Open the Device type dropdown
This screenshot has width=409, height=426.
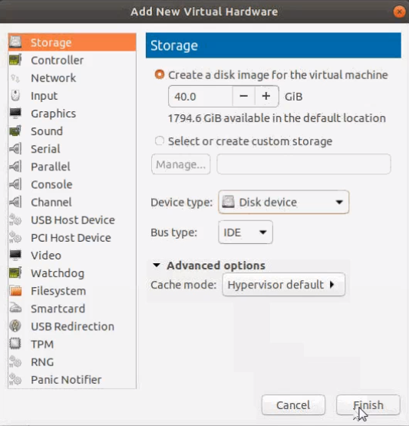coord(283,202)
